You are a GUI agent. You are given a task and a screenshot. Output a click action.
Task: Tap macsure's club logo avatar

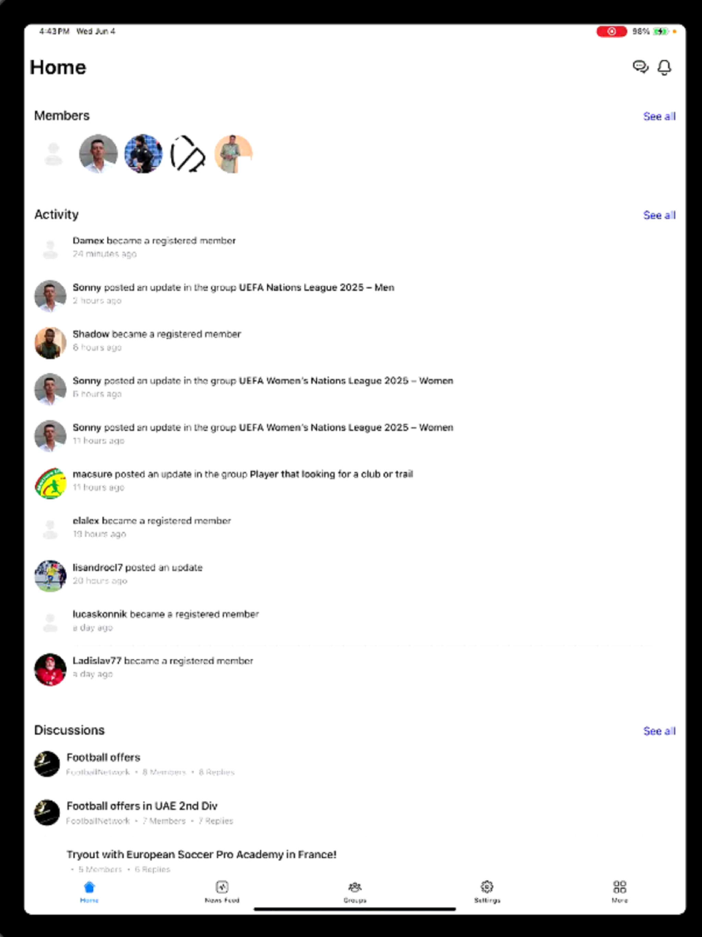point(50,483)
